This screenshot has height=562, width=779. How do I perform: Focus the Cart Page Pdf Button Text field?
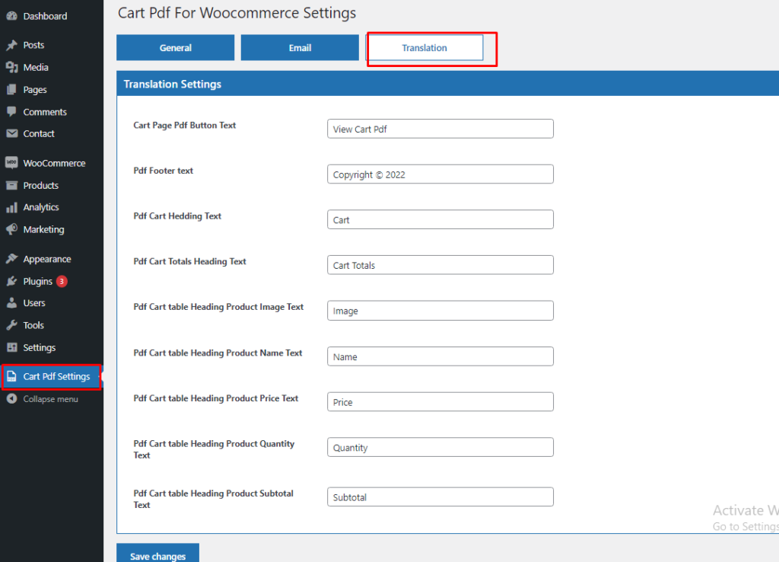click(440, 129)
